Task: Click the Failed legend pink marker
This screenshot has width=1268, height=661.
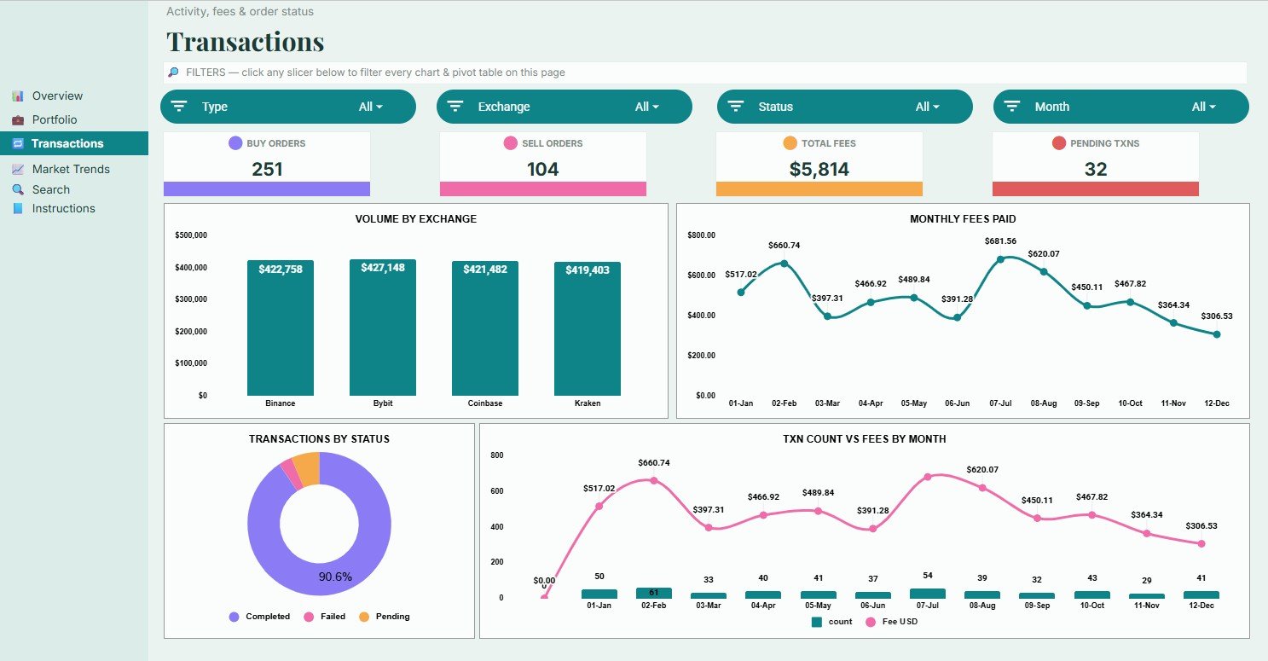Action: point(309,617)
